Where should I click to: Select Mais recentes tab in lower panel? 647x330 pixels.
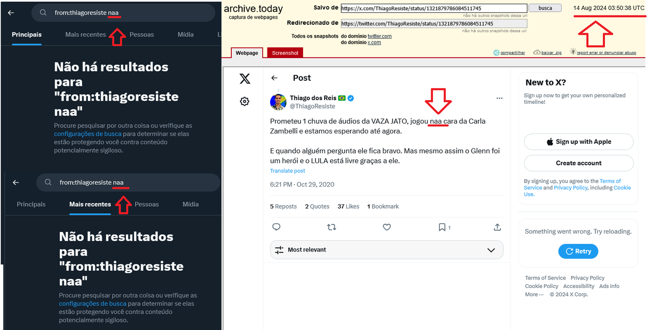[90, 204]
